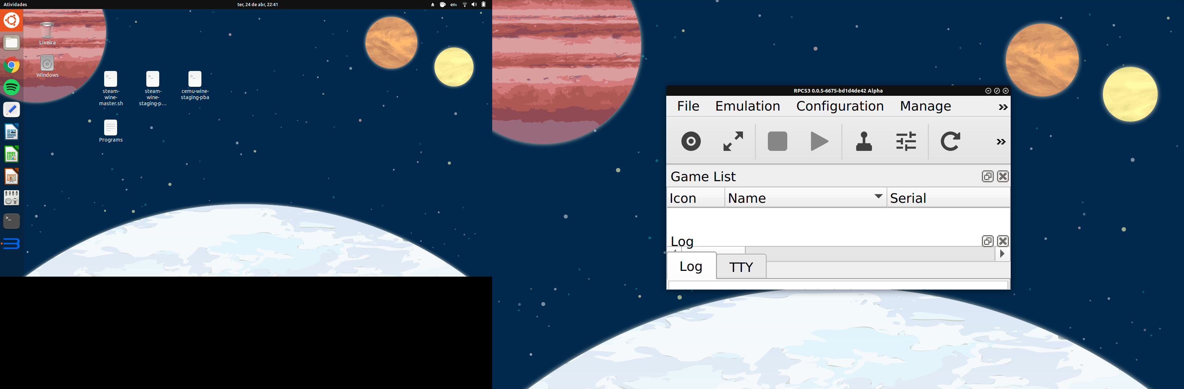Open the Configuration menu
The width and height of the screenshot is (1184, 389).
839,106
